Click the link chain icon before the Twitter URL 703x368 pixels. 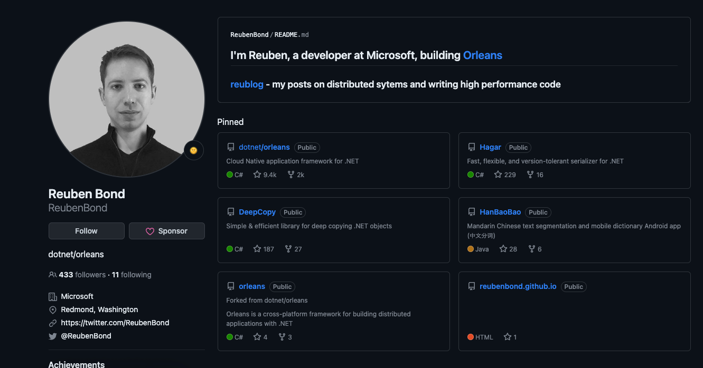point(52,323)
